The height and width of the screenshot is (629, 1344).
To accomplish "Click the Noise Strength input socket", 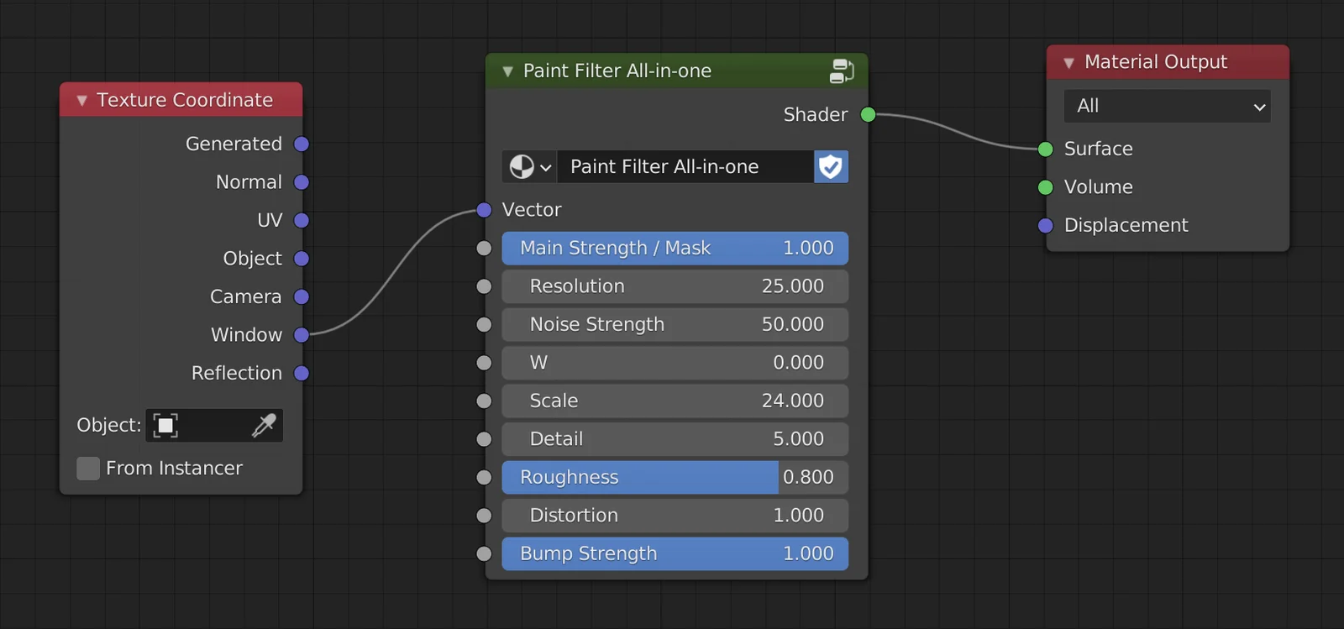I will point(484,325).
